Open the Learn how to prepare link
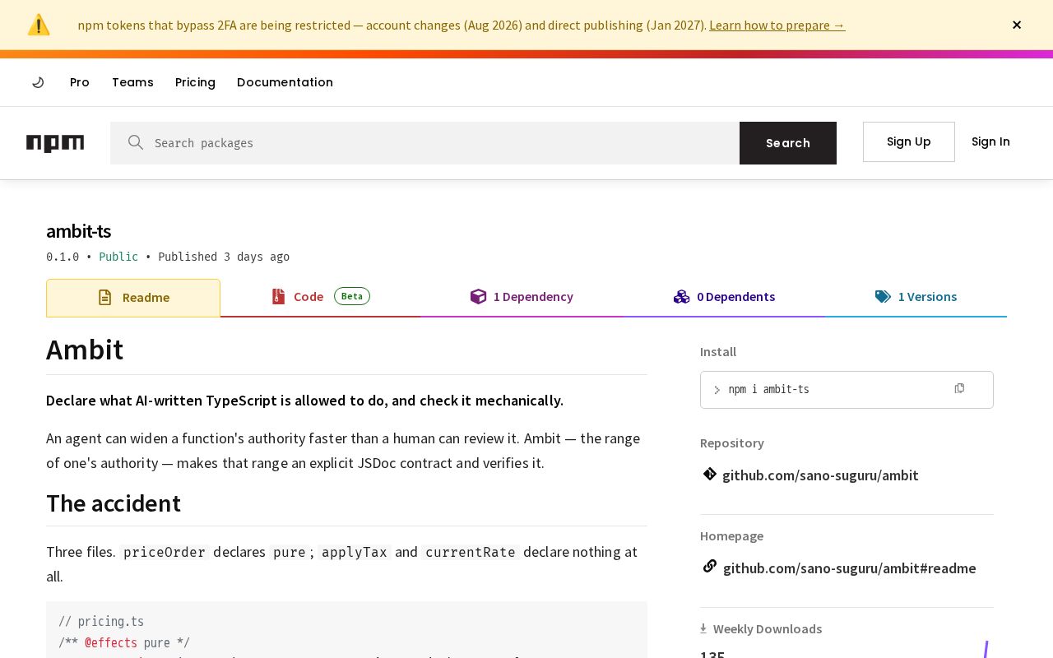This screenshot has height=658, width=1053. click(777, 25)
